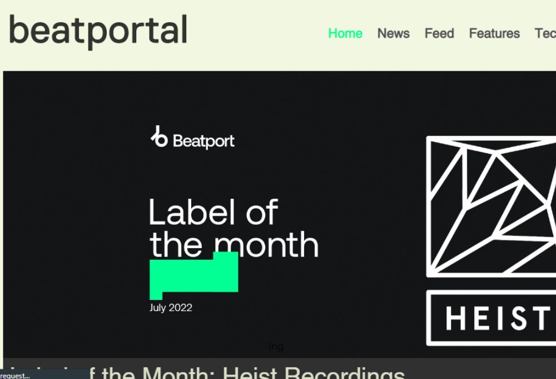556x379 pixels.
Task: Click the July 2022 date label
Action: [x=171, y=307]
